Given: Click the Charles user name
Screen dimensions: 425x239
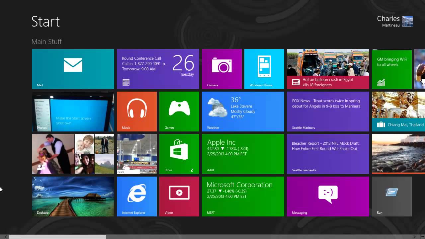Looking at the screenshot, I should tap(388, 19).
